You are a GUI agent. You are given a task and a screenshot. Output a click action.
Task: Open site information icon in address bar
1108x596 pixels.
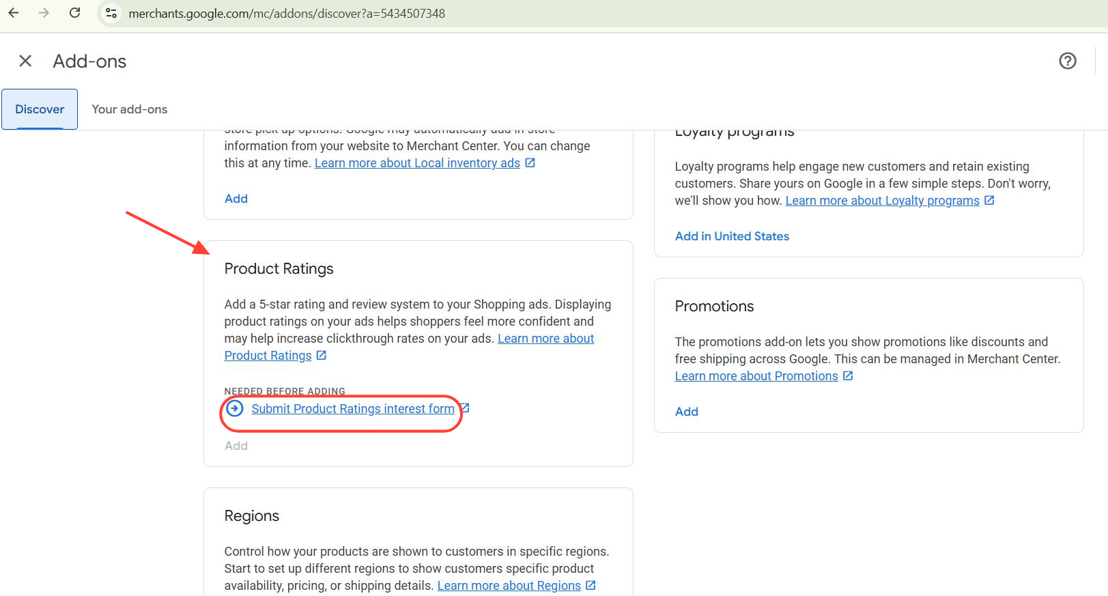pos(111,13)
